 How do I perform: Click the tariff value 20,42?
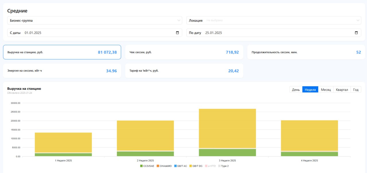point(233,71)
